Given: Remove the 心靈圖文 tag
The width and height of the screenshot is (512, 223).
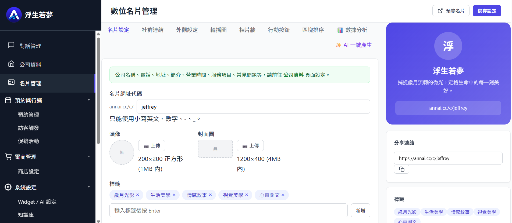Looking at the screenshot, I should point(283,195).
